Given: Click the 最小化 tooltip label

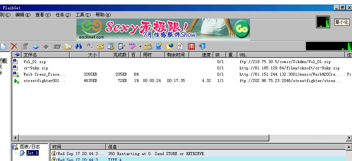Looking at the screenshot, I should point(342,22).
